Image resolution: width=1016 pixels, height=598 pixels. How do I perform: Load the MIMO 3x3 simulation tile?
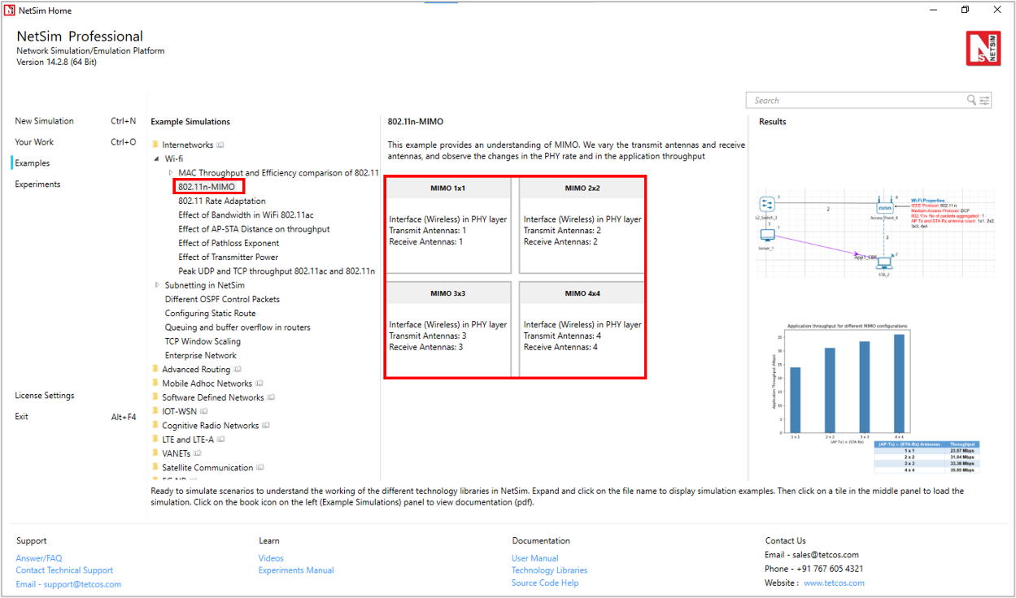pyautogui.click(x=447, y=329)
